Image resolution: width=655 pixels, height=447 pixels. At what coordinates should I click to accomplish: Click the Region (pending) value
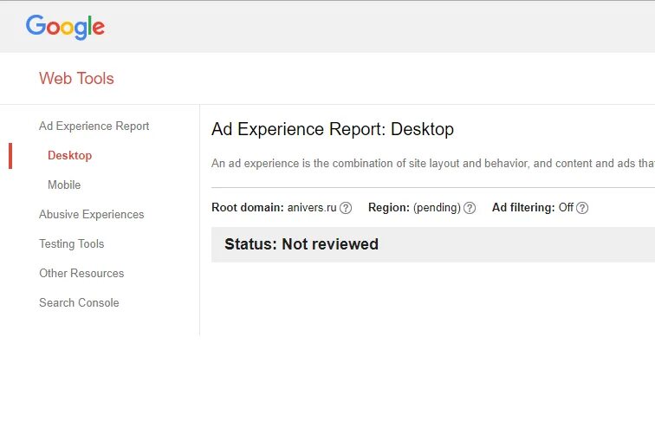tap(437, 208)
